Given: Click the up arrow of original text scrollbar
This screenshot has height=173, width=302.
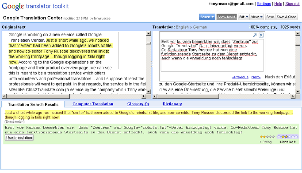Looking at the screenshot, I should pos(148,33).
